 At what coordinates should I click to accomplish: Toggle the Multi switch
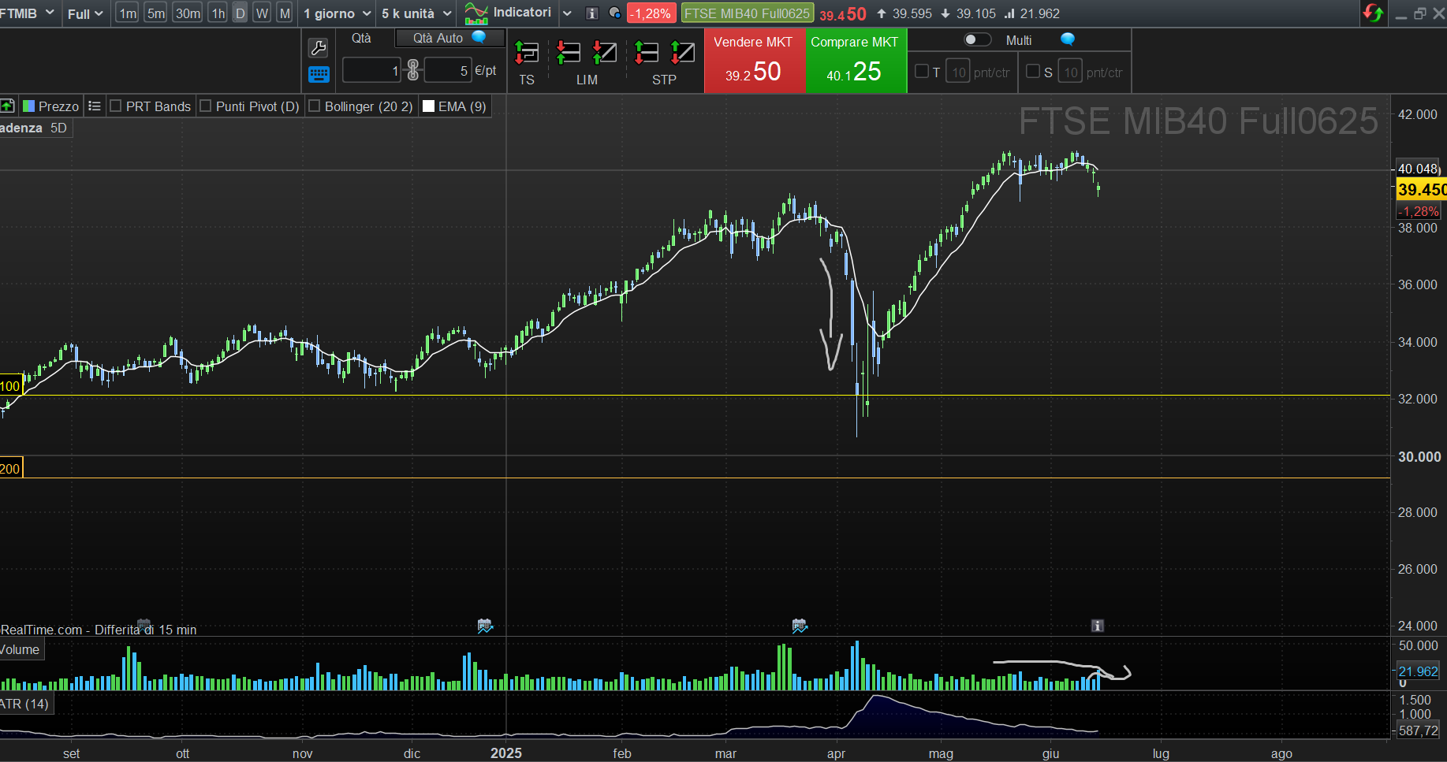(977, 40)
